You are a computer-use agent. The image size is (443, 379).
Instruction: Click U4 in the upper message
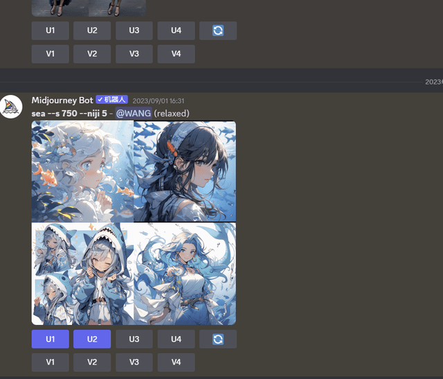(x=176, y=30)
